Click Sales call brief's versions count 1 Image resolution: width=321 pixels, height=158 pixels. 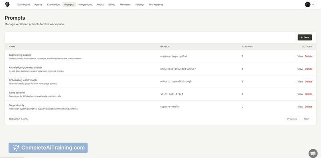[242, 94]
